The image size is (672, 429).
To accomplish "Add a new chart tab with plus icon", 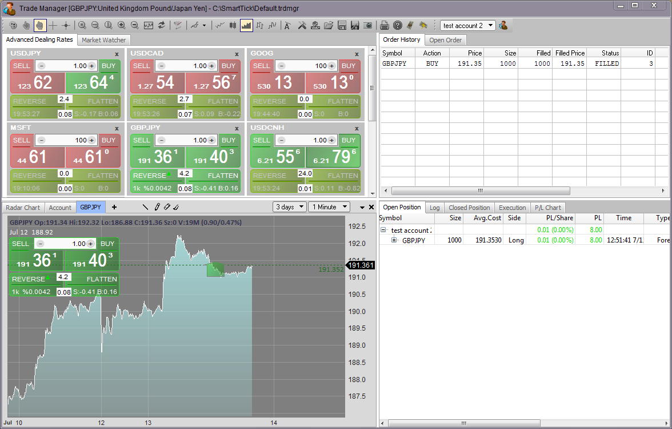I will click(114, 207).
